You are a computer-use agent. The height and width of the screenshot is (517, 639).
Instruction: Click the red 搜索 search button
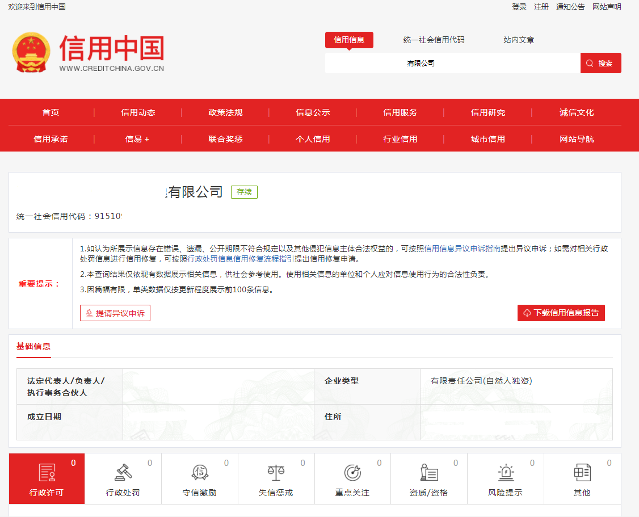pos(600,63)
